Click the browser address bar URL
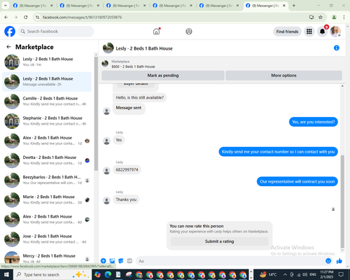The height and width of the screenshot is (280, 350). tap(82, 17)
